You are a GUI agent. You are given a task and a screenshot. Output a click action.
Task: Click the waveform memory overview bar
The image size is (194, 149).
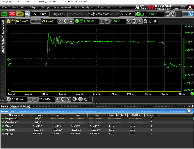93,14
